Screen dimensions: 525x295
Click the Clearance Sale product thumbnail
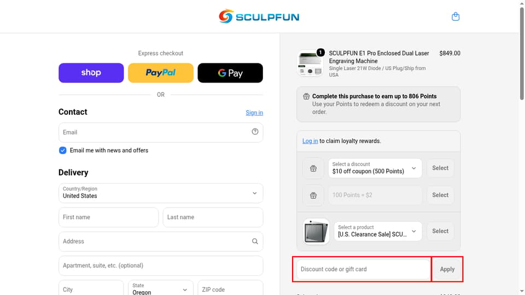pos(316,232)
